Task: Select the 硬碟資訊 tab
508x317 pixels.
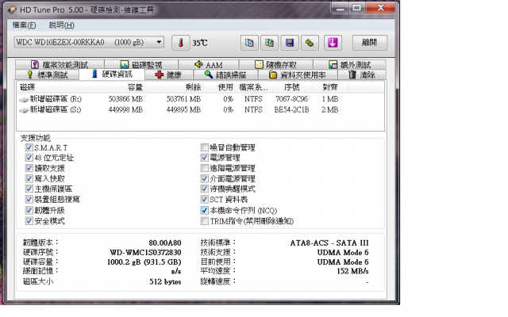Action: click(112, 74)
